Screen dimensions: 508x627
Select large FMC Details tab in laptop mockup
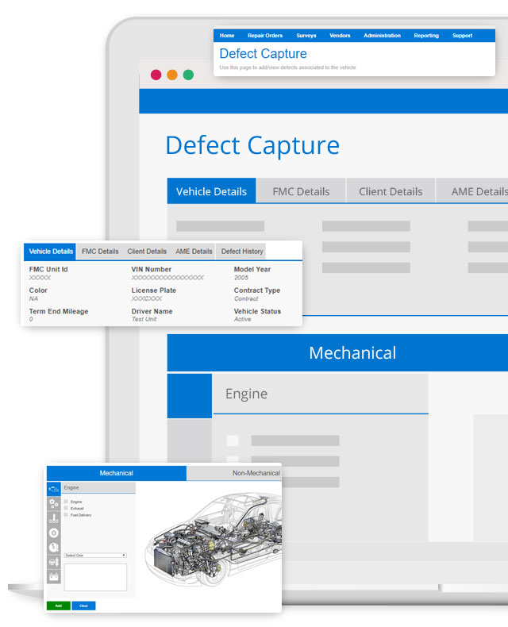(301, 191)
